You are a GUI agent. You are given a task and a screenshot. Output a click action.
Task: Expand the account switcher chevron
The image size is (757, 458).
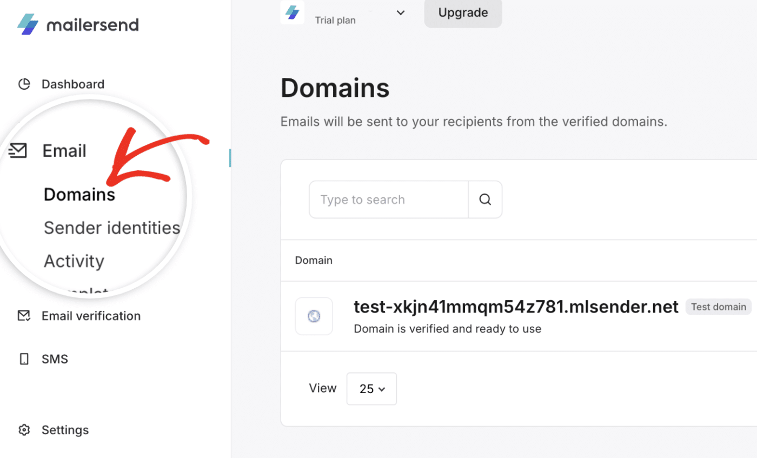(401, 12)
